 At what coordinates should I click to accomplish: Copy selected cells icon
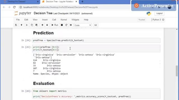tap(32, 25)
